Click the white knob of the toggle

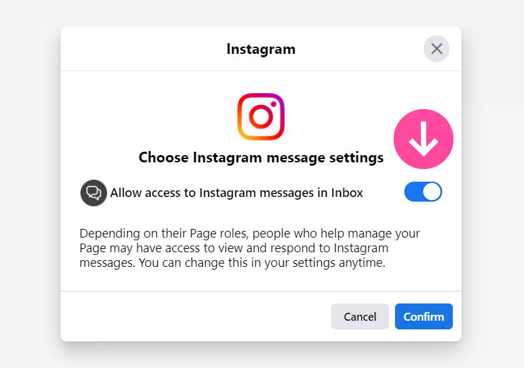pyautogui.click(x=432, y=192)
